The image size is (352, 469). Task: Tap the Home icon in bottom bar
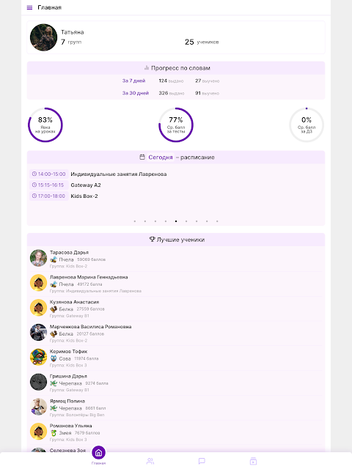[x=98, y=453]
